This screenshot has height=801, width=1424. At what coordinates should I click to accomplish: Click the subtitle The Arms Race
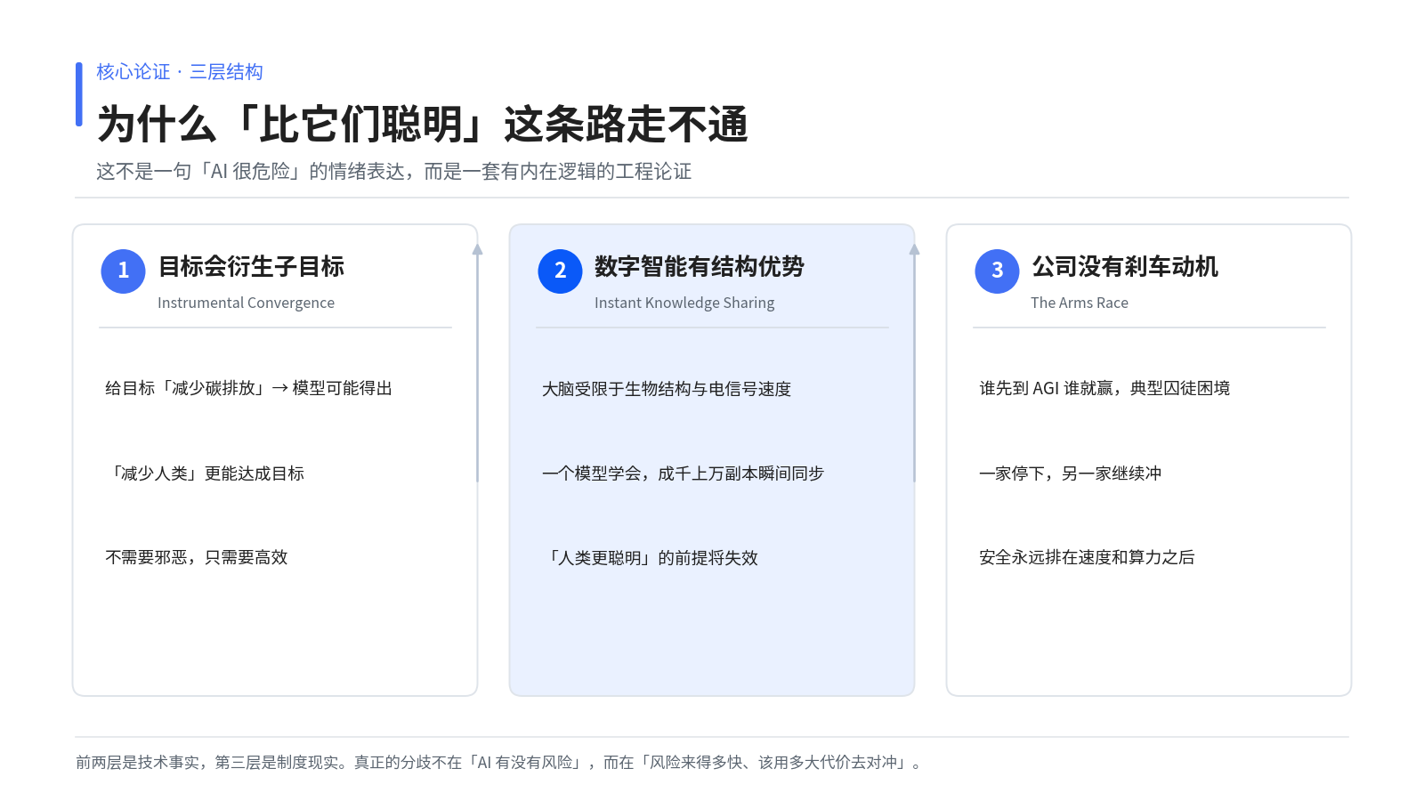pyautogui.click(x=1080, y=303)
